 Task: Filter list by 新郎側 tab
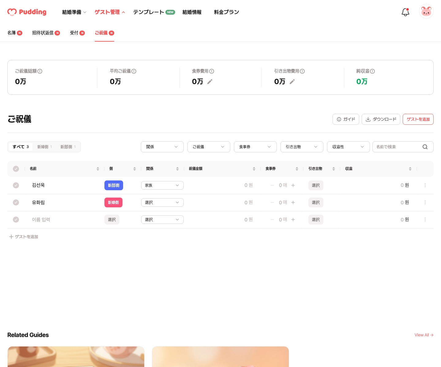click(68, 147)
